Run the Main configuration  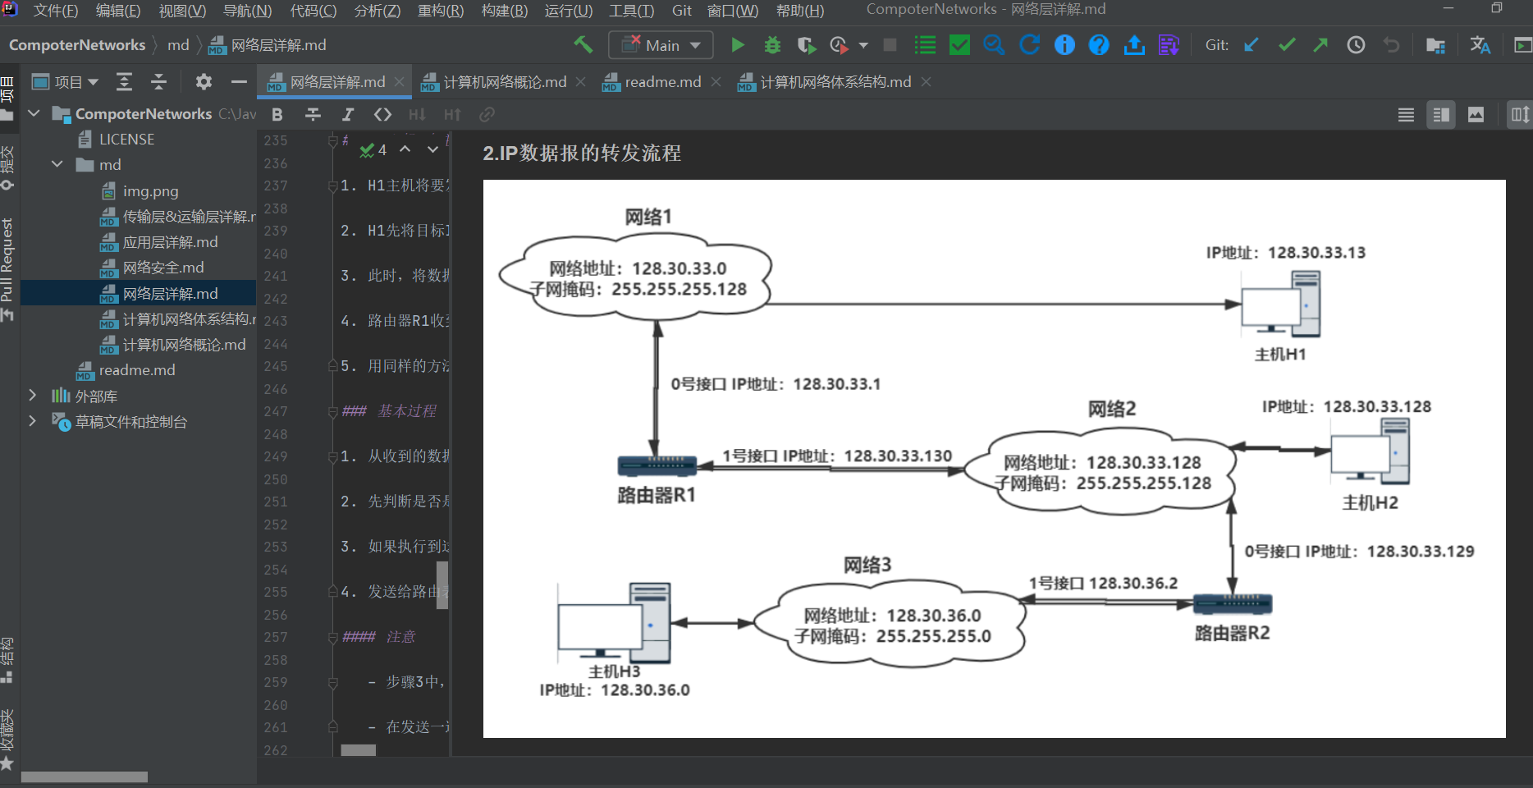737,45
